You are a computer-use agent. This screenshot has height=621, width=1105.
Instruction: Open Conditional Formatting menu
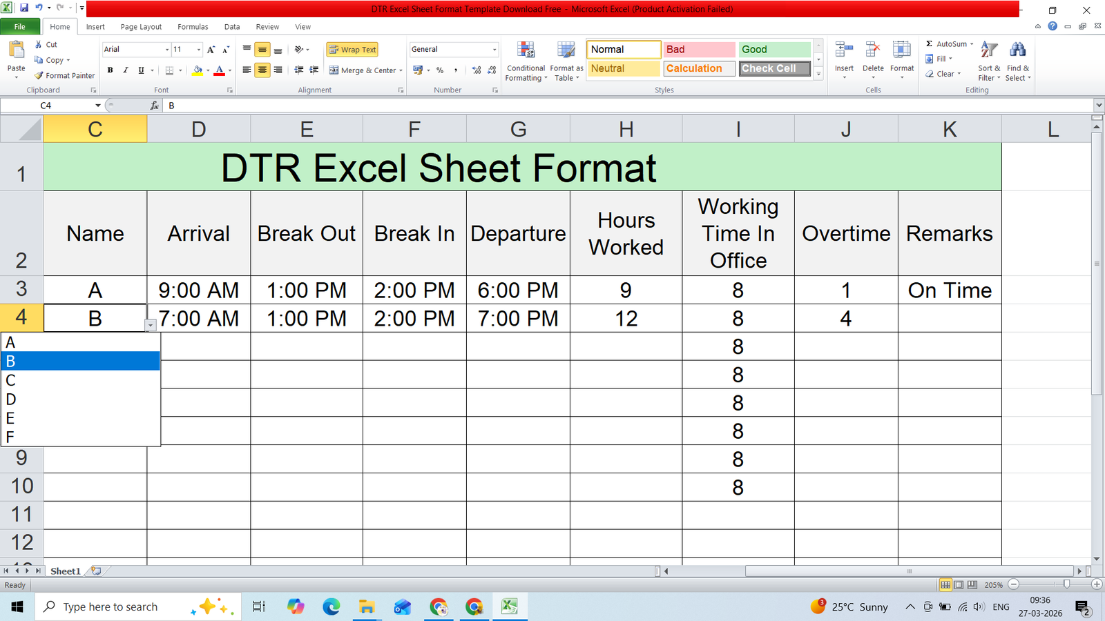(x=526, y=61)
